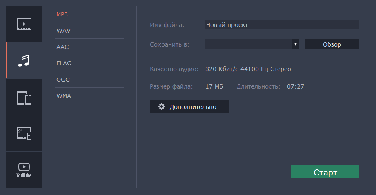Choose WMA audio format
Screen dimensions: 376x195
point(64,96)
